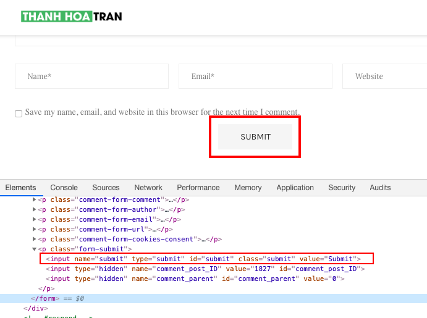The width and height of the screenshot is (427, 318).
Task: Select the highlighted </form> == $0 line
Action: pyautogui.click(x=214, y=298)
